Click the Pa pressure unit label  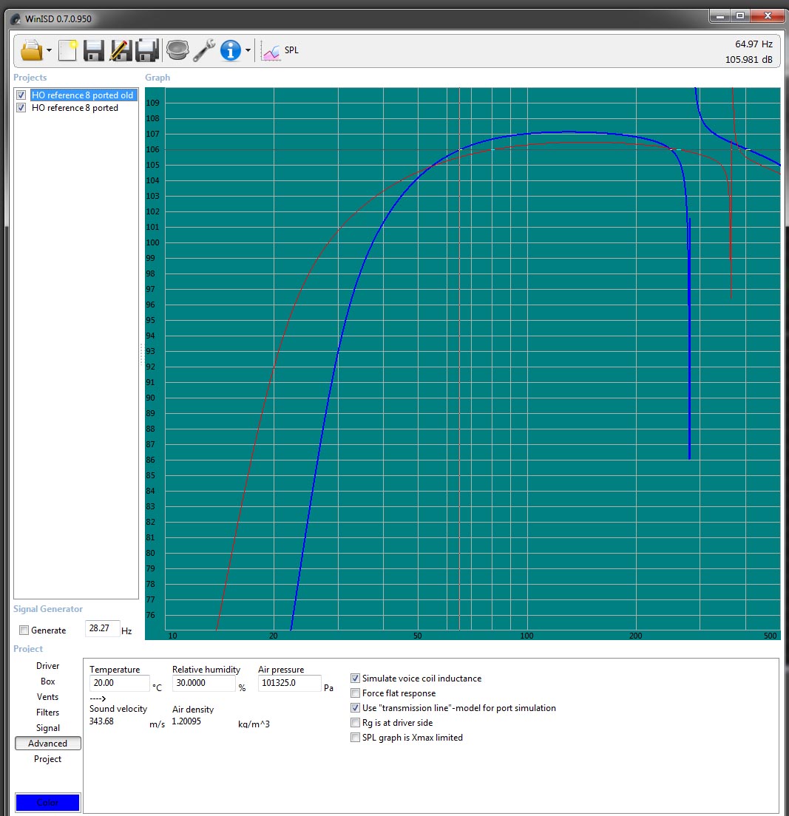point(328,688)
